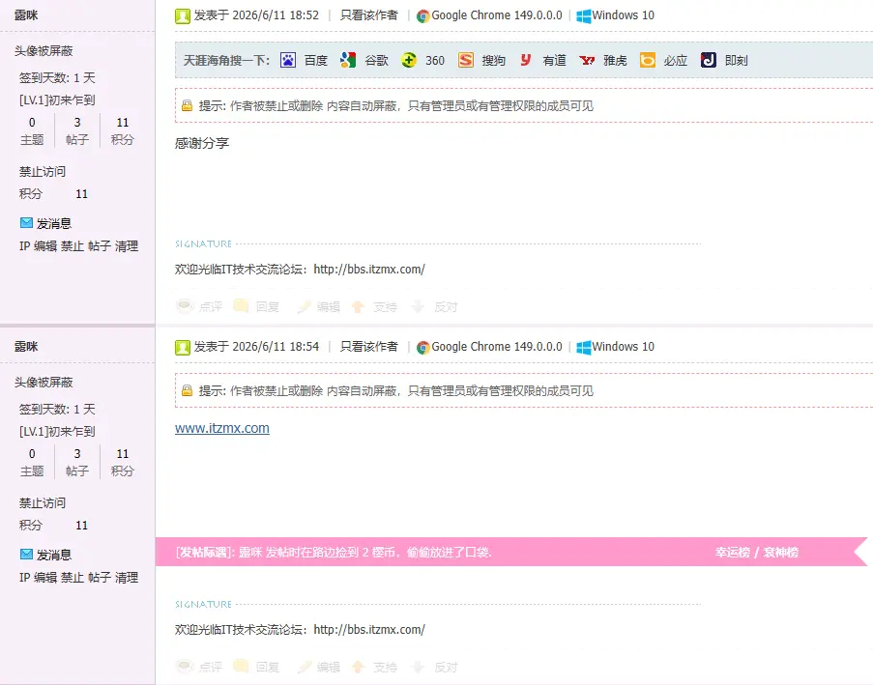This screenshot has width=873, height=685.
Task: Click the Jike search icon
Action: 709,60
